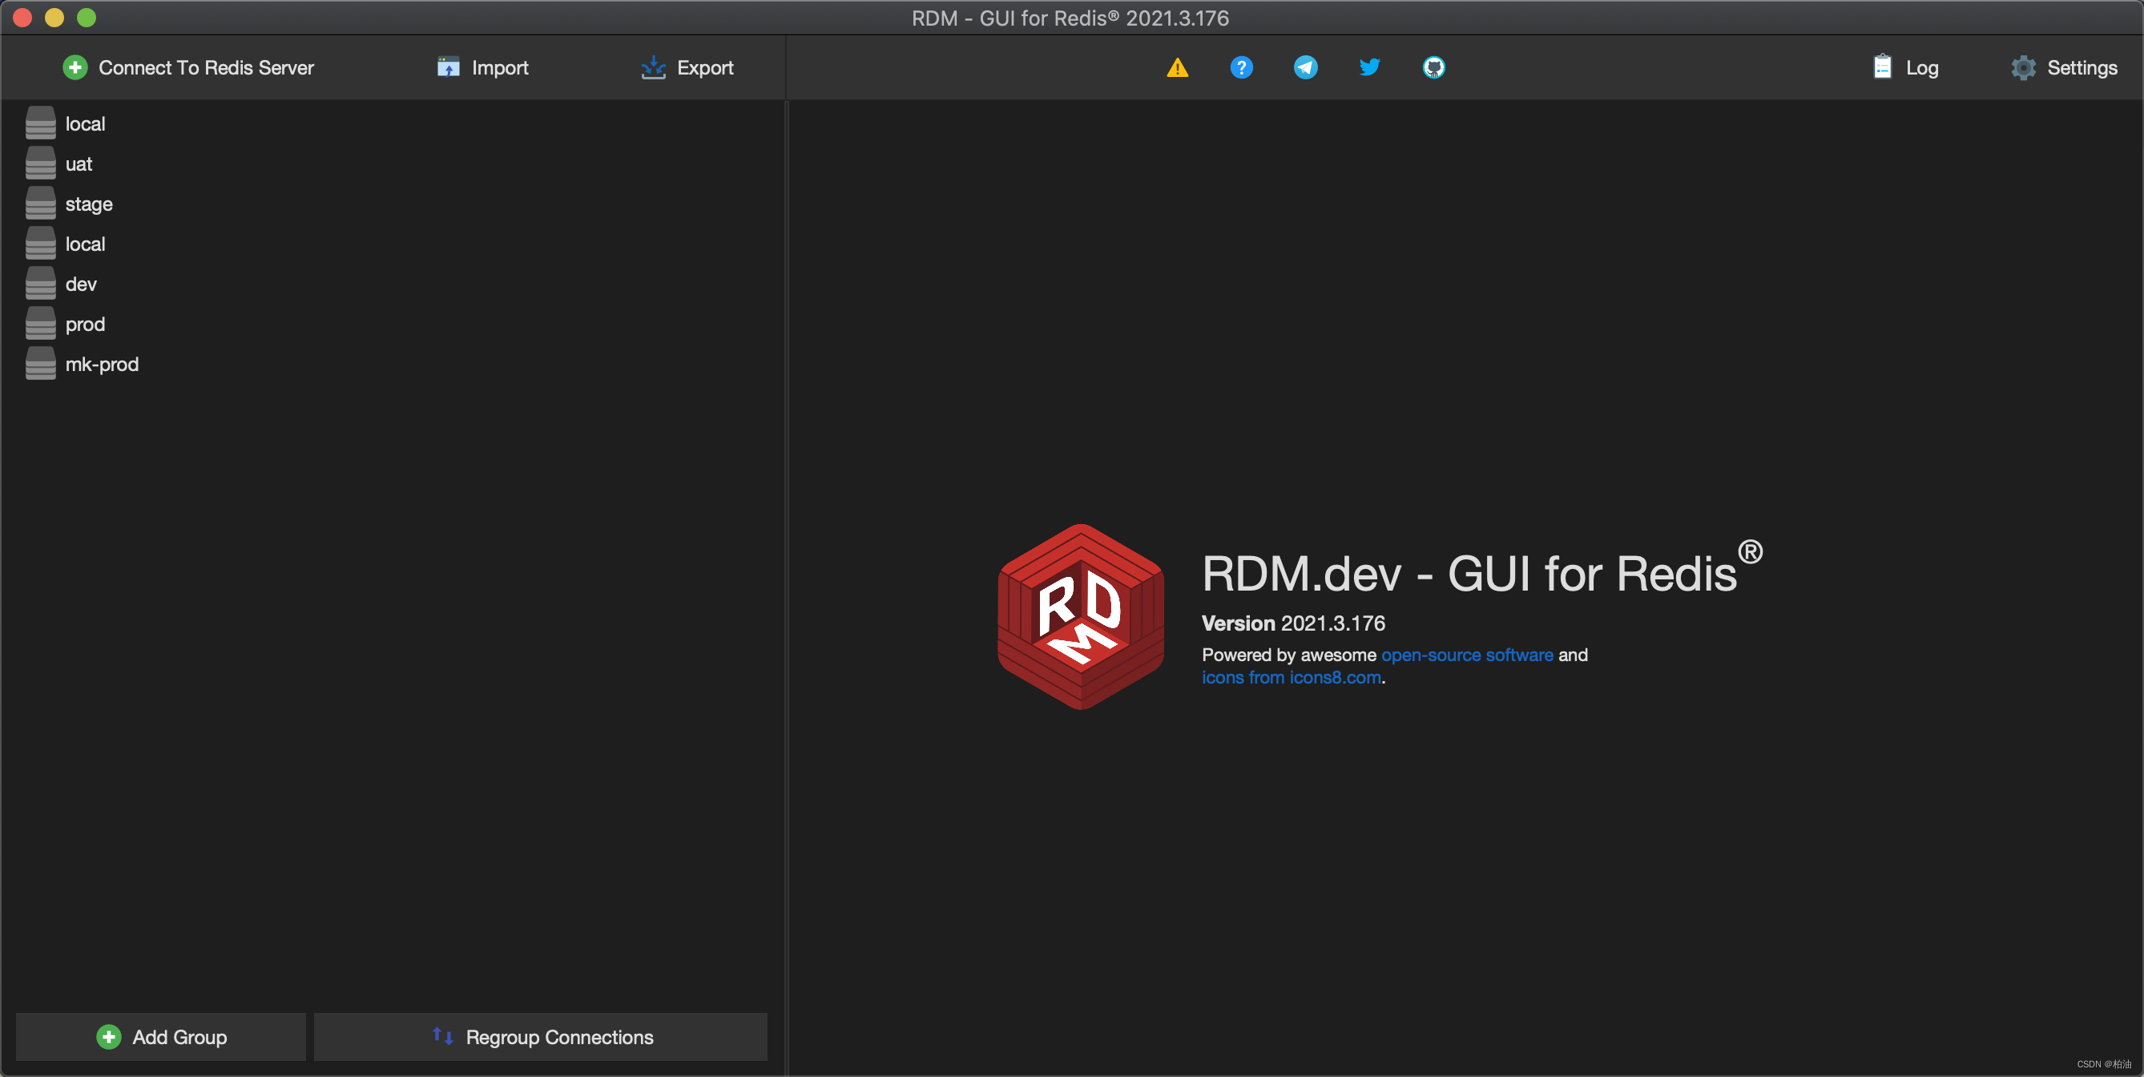This screenshot has width=2144, height=1077.
Task: Click Export connections button
Action: pos(687,67)
